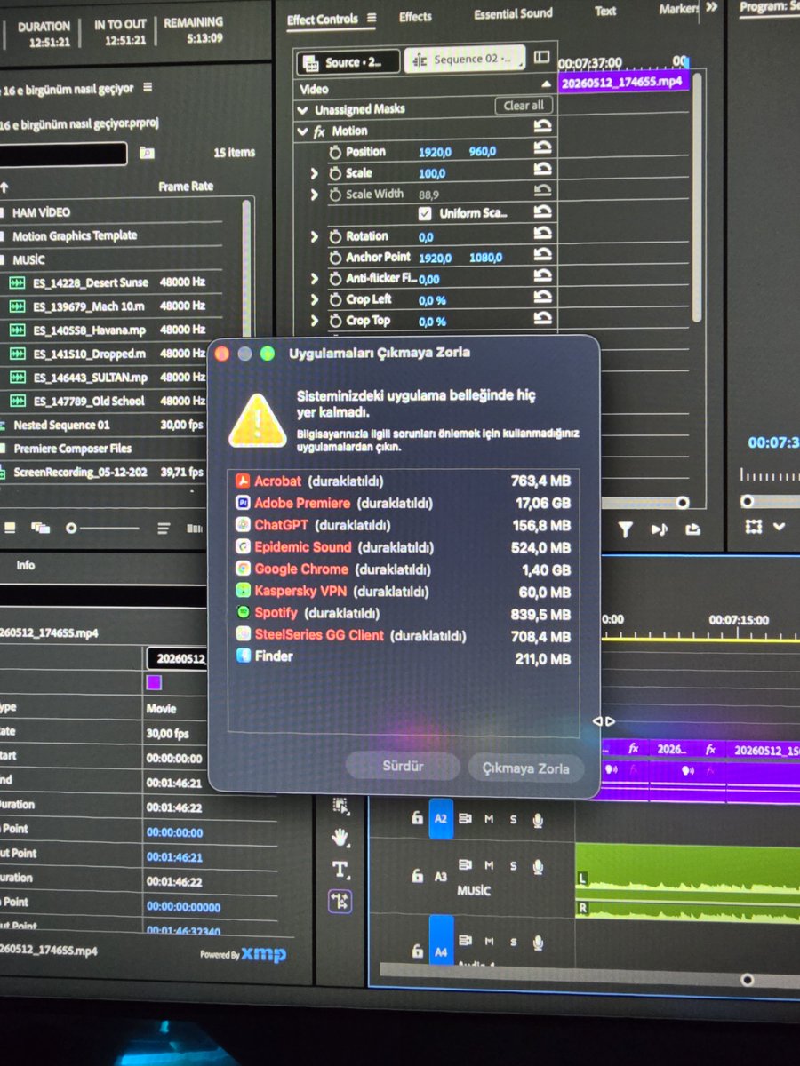Click the Program monitor frame settings icon

coord(754,527)
